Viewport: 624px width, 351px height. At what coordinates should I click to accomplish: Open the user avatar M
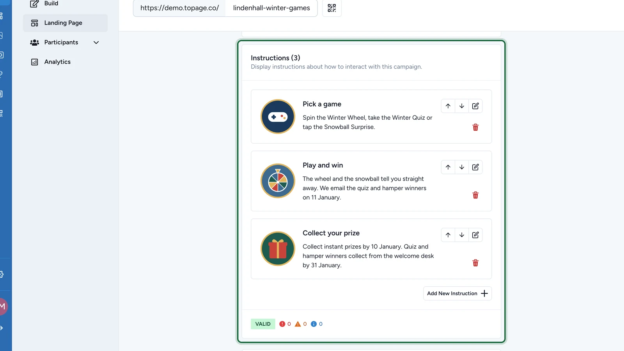coord(2,307)
